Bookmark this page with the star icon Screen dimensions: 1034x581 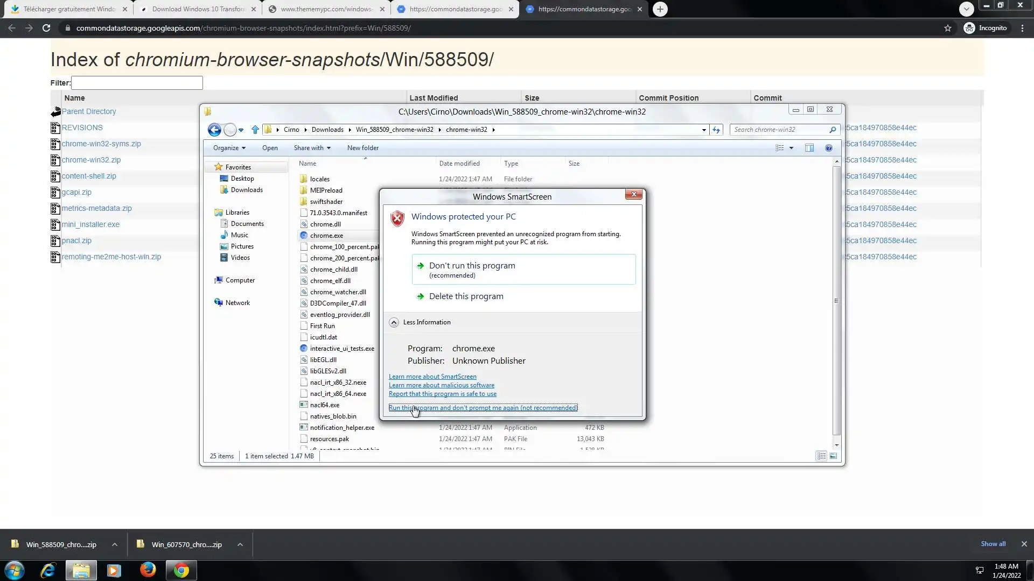948,28
